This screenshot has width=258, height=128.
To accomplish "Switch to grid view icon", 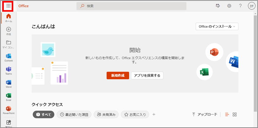I will [235, 114].
